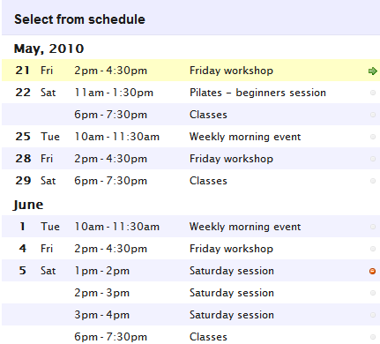Select the May 25 Weekly morning event dot

pos(373,137)
